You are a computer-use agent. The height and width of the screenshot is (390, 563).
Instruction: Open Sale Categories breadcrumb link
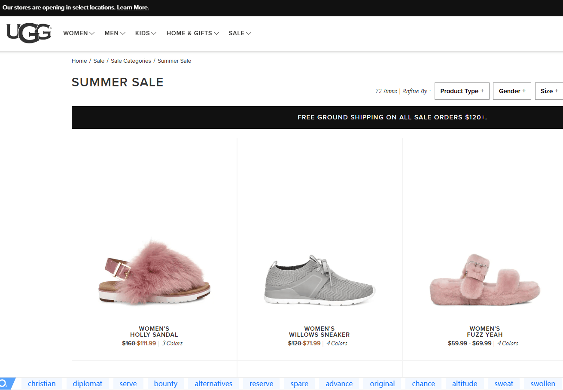pos(131,61)
